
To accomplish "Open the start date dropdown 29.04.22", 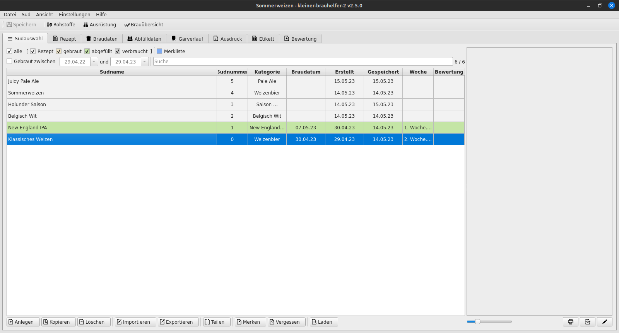I will click(x=94, y=62).
